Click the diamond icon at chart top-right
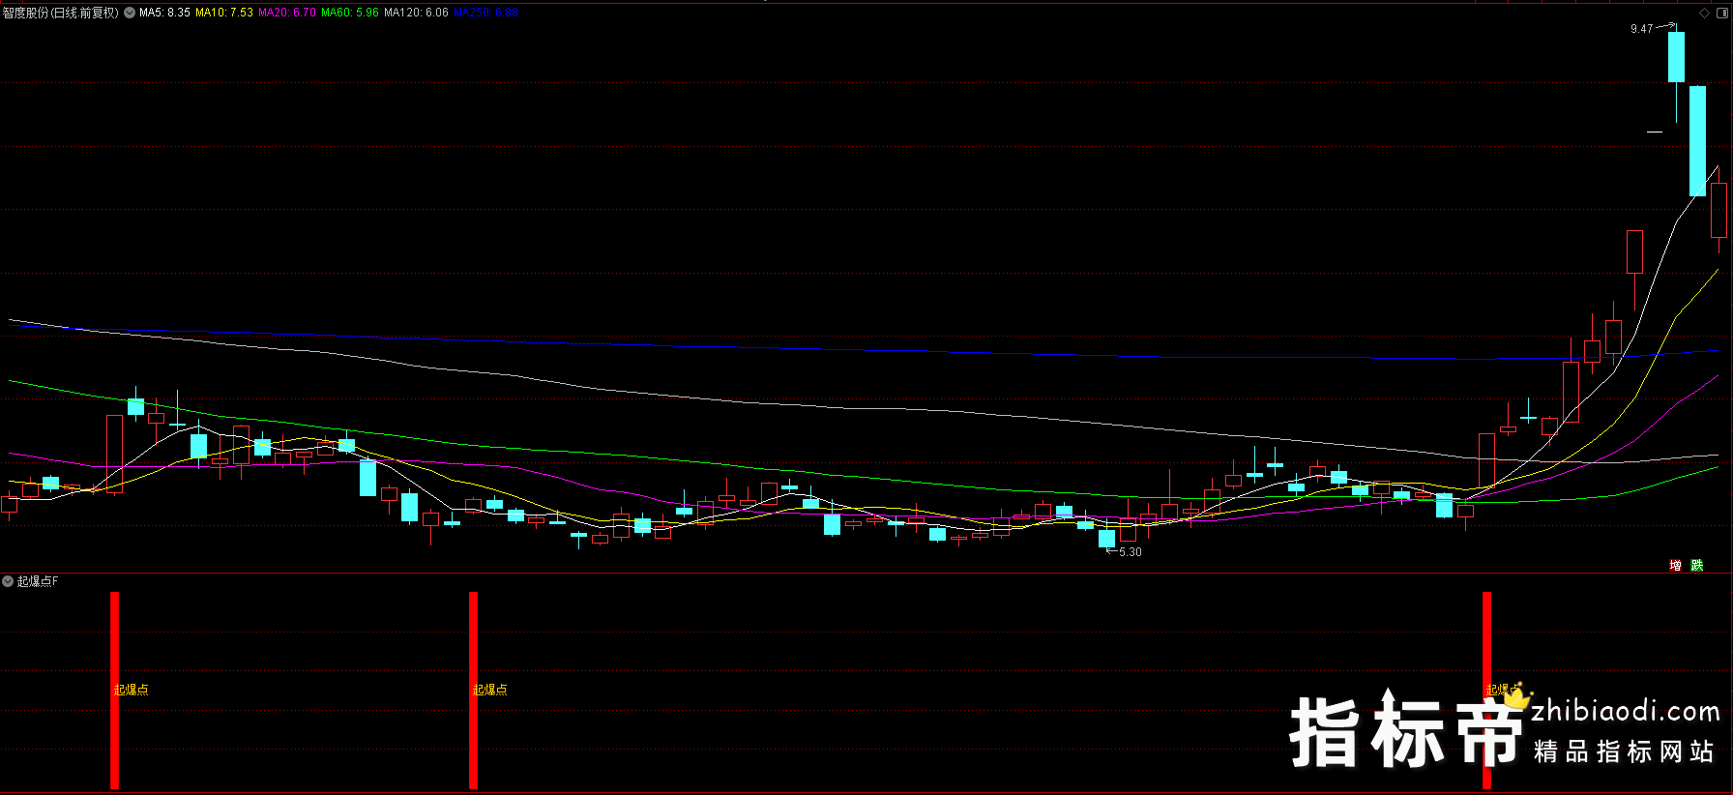This screenshot has height=795, width=1733. (1704, 13)
